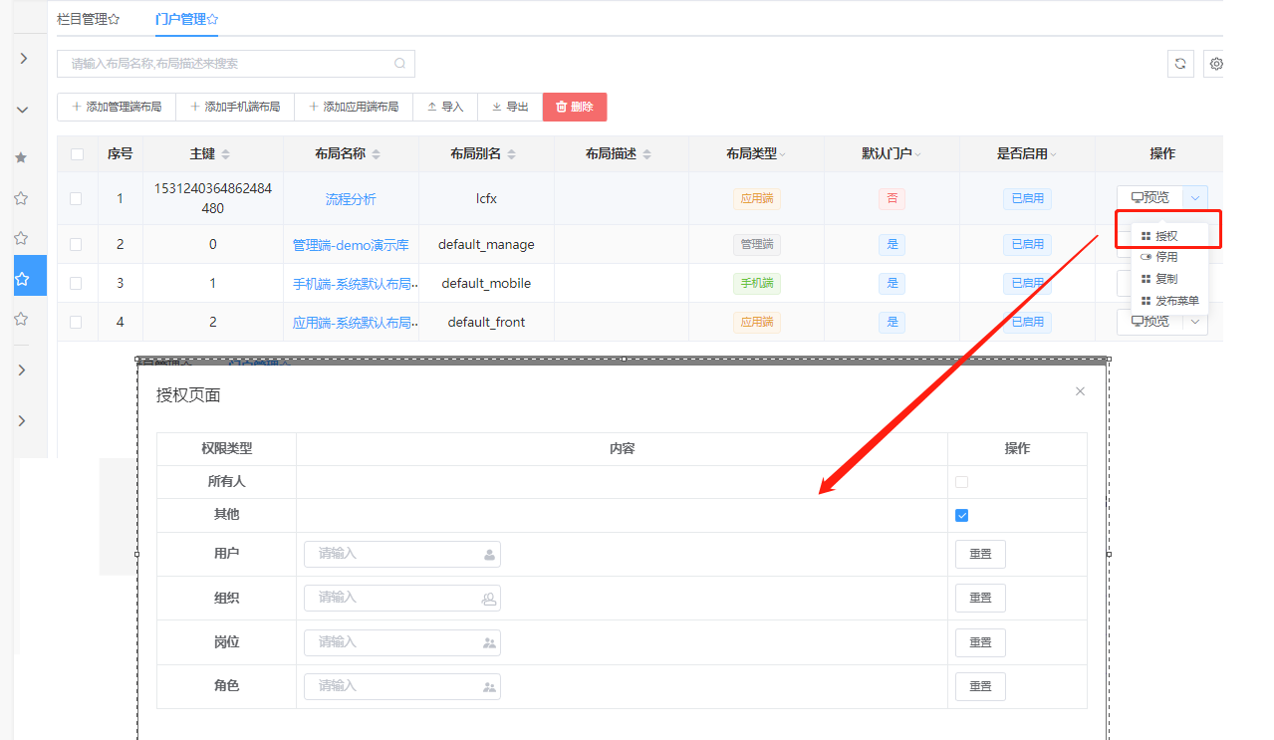This screenshot has width=1274, height=740.
Task: Click the search magnifier icon
Action: point(400,64)
